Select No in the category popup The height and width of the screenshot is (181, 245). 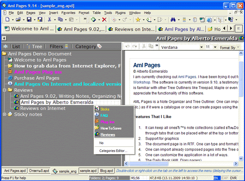(114, 143)
